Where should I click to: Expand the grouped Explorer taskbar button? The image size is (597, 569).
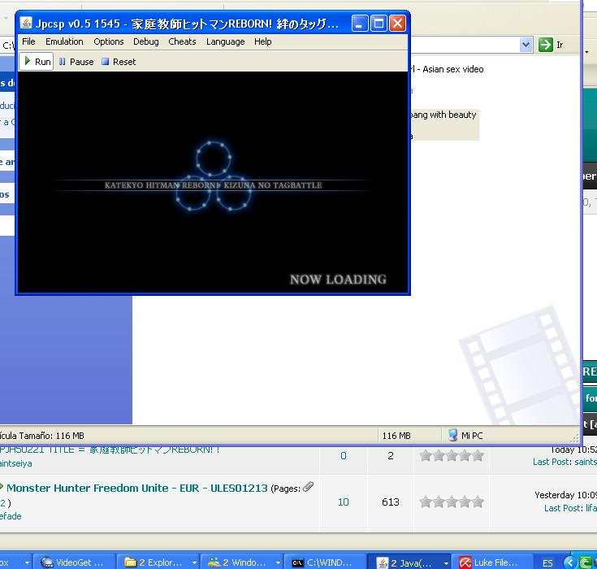pos(158,562)
